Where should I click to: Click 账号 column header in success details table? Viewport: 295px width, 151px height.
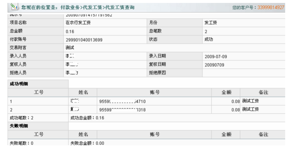[x=154, y=92]
